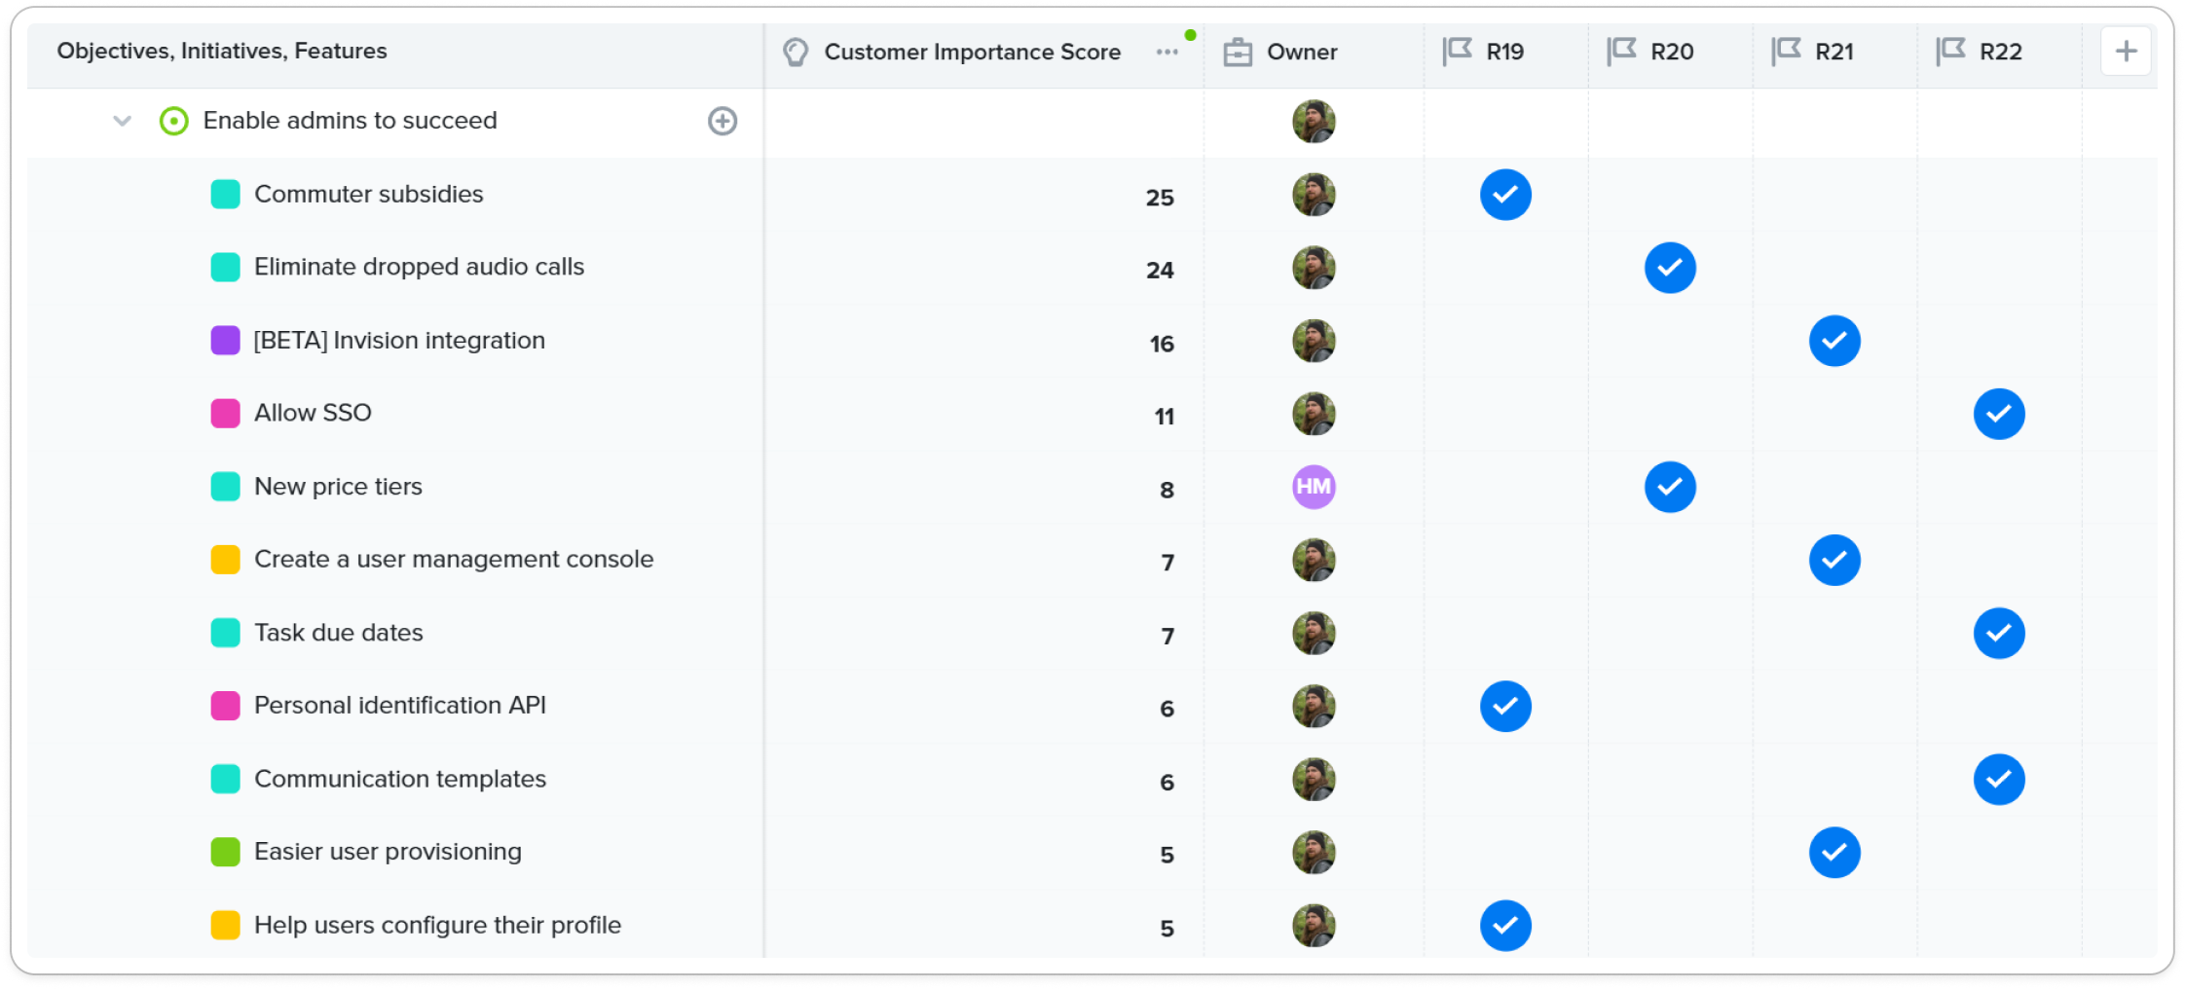
Task: Click the green objective target icon
Action: [173, 121]
